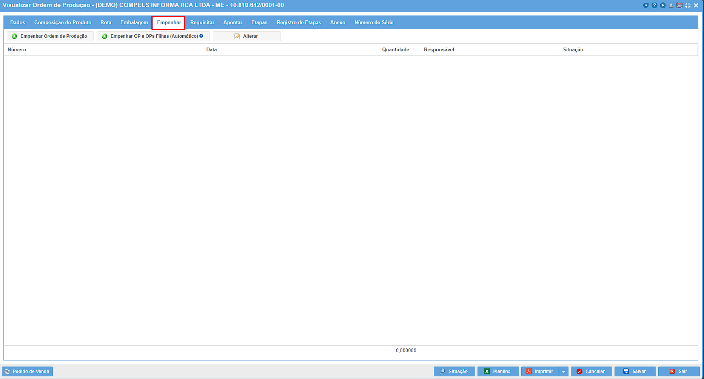
Task: Click Empenhar OP e OPs Filhas (Automático)
Action: [x=153, y=36]
